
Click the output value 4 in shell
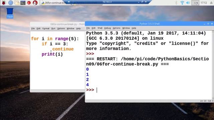coord(88,85)
